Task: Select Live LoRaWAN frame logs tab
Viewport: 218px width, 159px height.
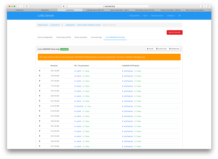Action: (115, 37)
